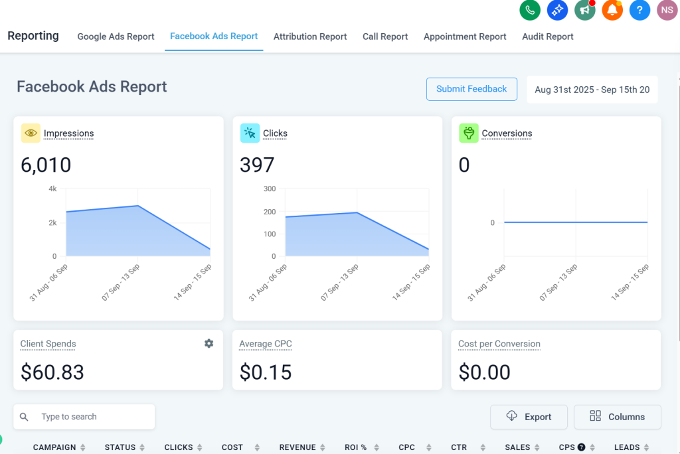Open the date range picker
This screenshot has height=454, width=680.
pyautogui.click(x=592, y=90)
